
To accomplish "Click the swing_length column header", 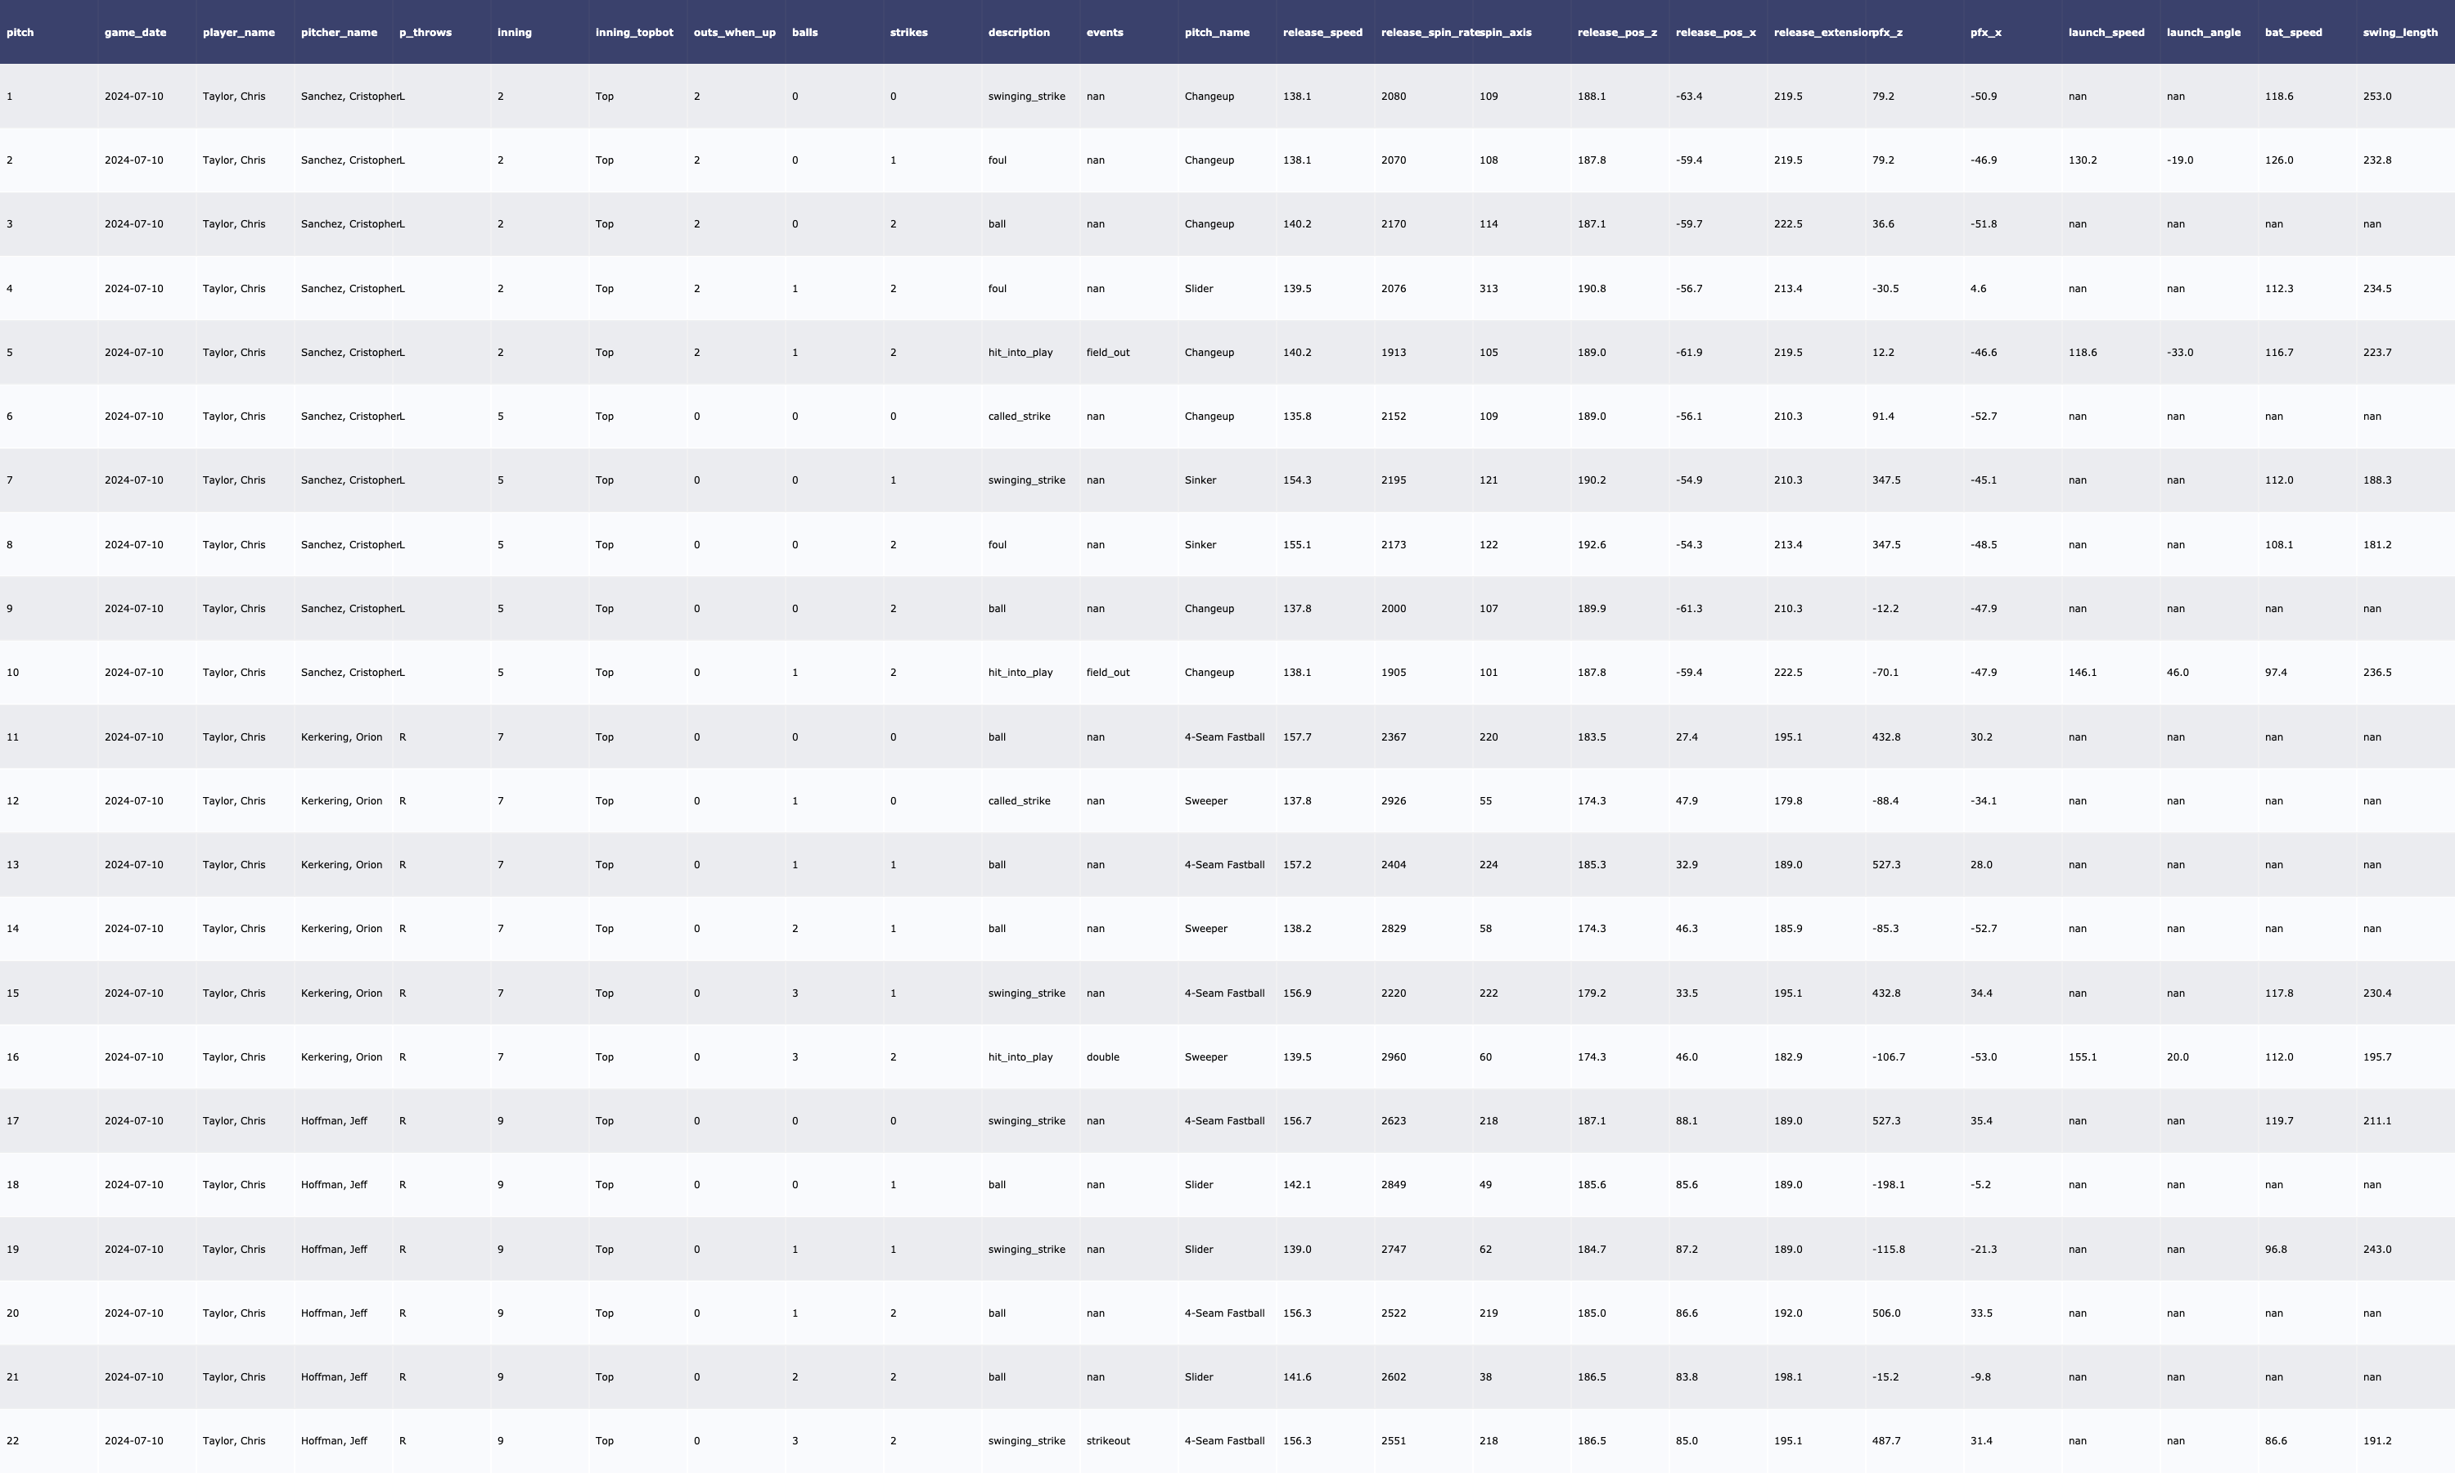I will [2399, 32].
